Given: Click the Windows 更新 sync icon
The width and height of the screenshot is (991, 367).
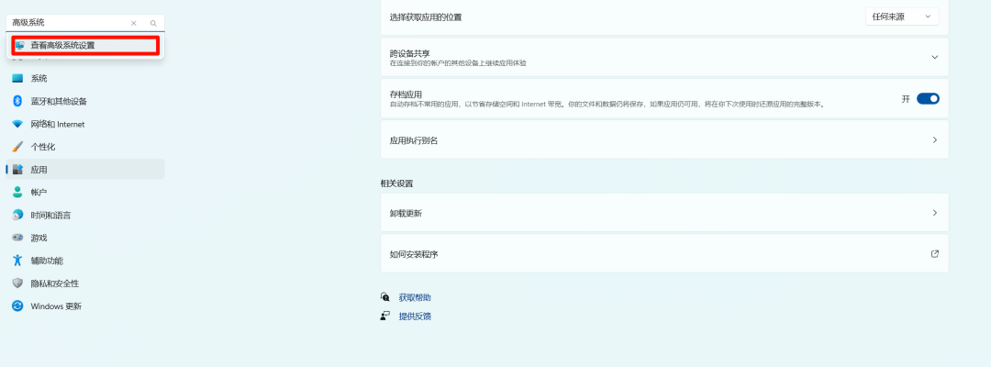Looking at the screenshot, I should click(17, 306).
